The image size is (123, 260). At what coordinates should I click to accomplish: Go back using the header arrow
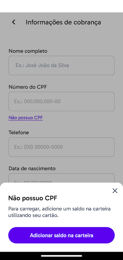[14, 22]
